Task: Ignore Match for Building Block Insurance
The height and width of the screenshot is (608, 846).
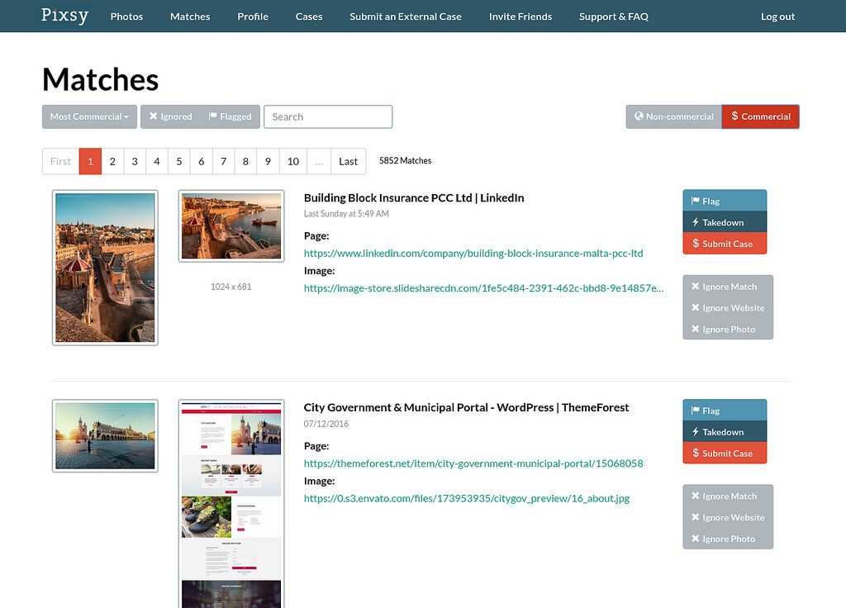Action: coord(728,287)
